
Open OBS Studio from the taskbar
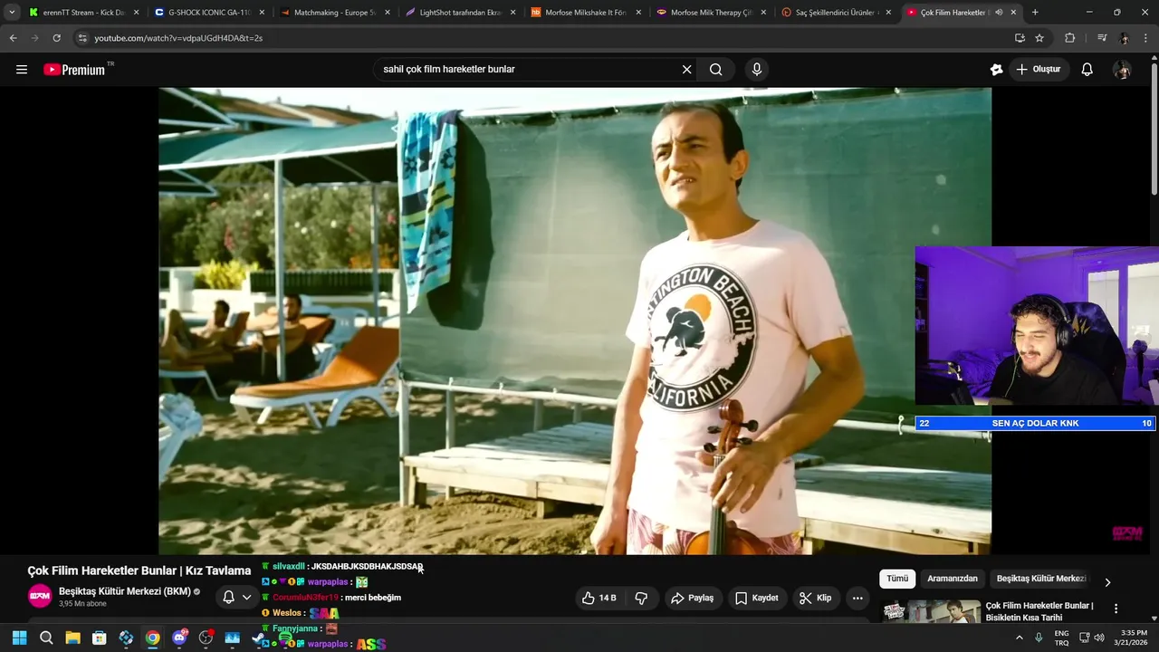point(206,638)
